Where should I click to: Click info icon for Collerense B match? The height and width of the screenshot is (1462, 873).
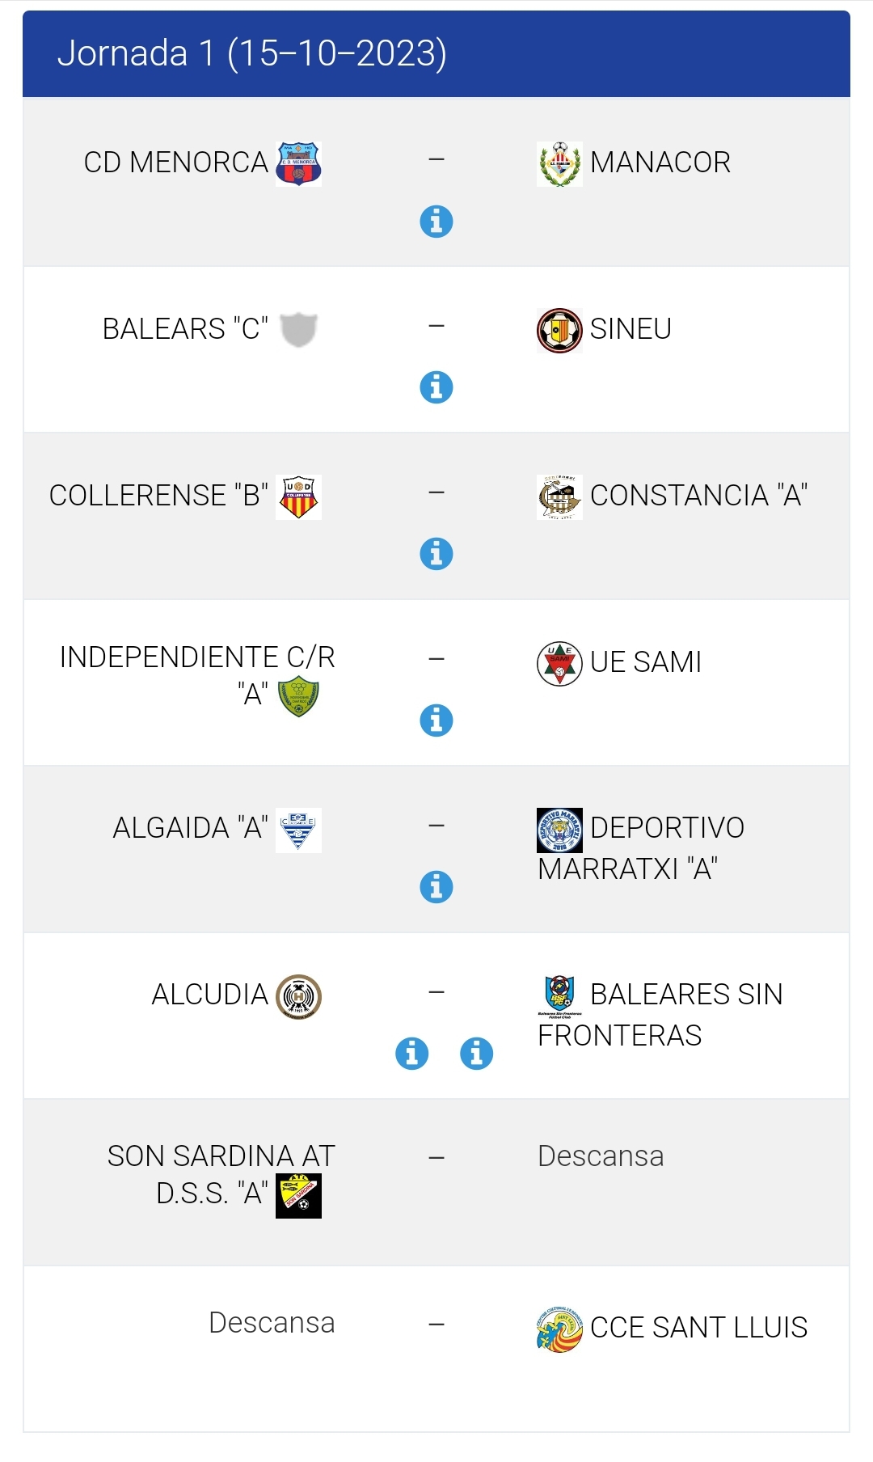[x=436, y=554]
